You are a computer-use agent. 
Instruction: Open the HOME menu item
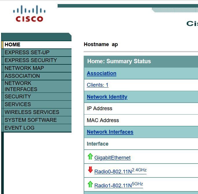pyautogui.click(x=12, y=45)
